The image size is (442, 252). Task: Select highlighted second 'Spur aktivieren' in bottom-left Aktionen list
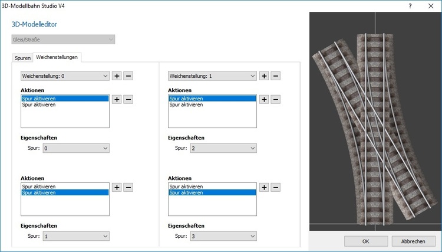(x=65, y=193)
